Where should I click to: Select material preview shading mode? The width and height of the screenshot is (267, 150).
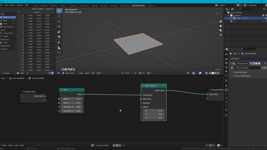click(216, 73)
